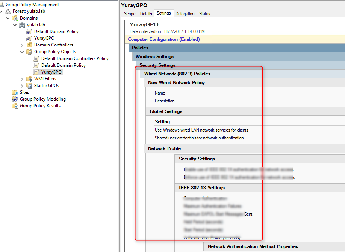Click the Group Policy Objects folder icon
The height and width of the screenshot is (252, 345).
coord(29,52)
